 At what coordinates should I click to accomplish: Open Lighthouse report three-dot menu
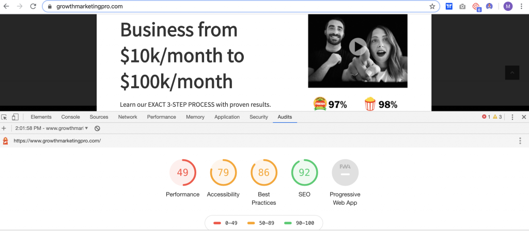(520, 141)
